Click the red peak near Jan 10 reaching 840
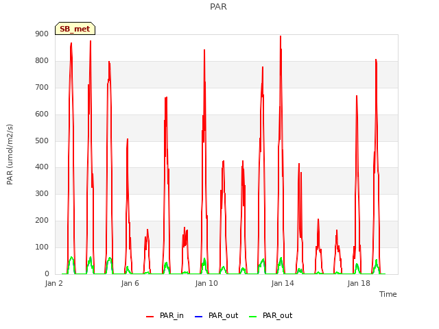439x329 pixels. [204, 50]
